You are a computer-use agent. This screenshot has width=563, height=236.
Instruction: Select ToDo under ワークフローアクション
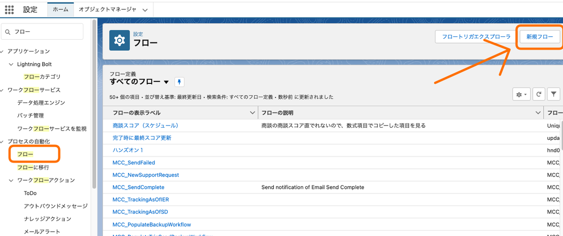point(30,193)
